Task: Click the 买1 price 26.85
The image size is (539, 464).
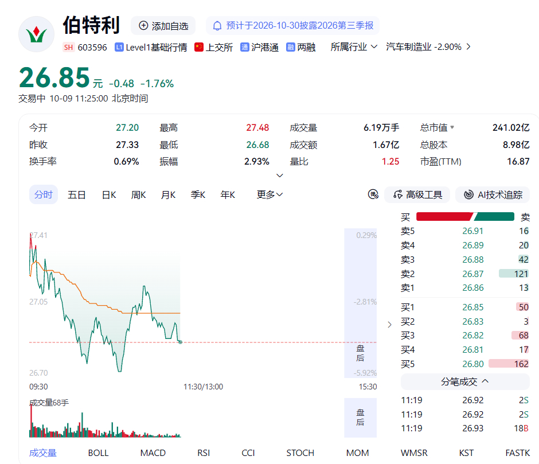Action: [x=472, y=307]
